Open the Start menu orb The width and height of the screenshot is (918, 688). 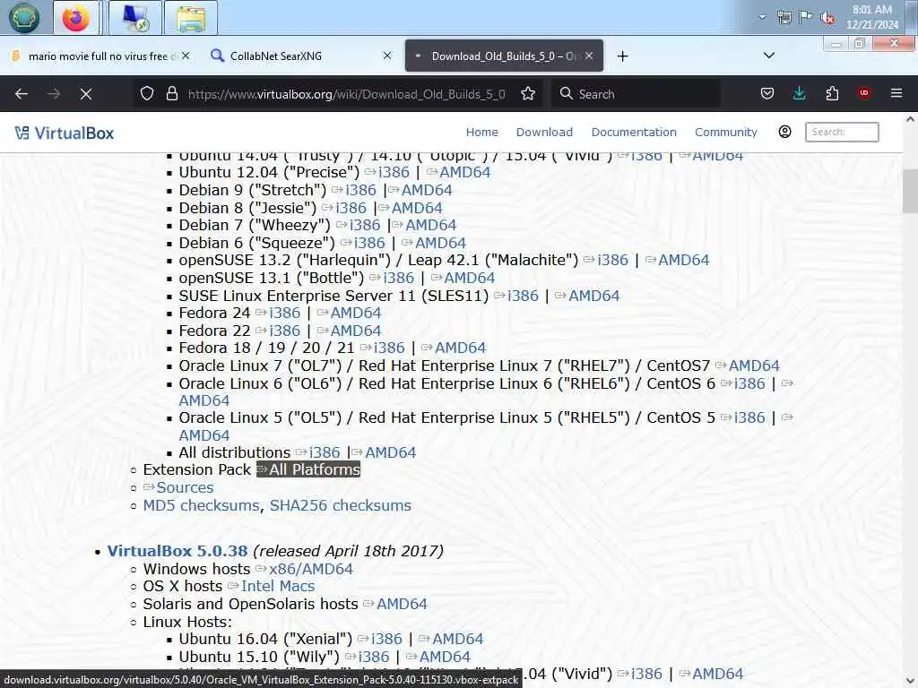click(23, 17)
